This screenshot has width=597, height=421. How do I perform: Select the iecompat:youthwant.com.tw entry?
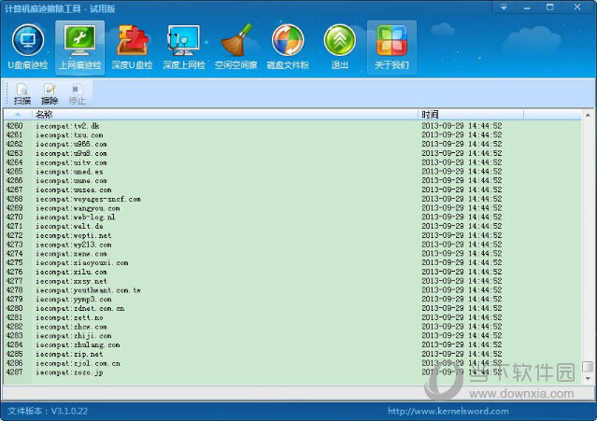click(89, 290)
